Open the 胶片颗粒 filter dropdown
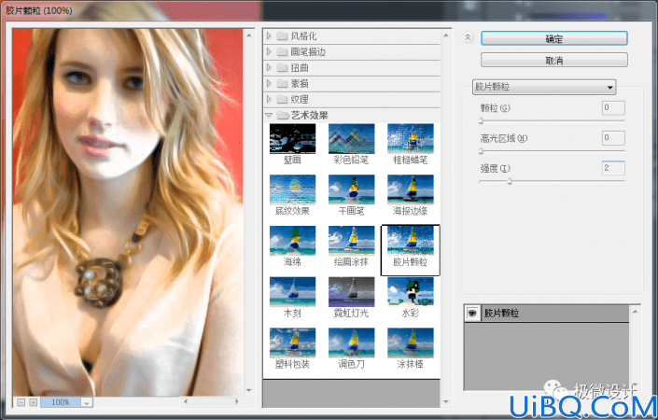The image size is (658, 420). point(544,87)
